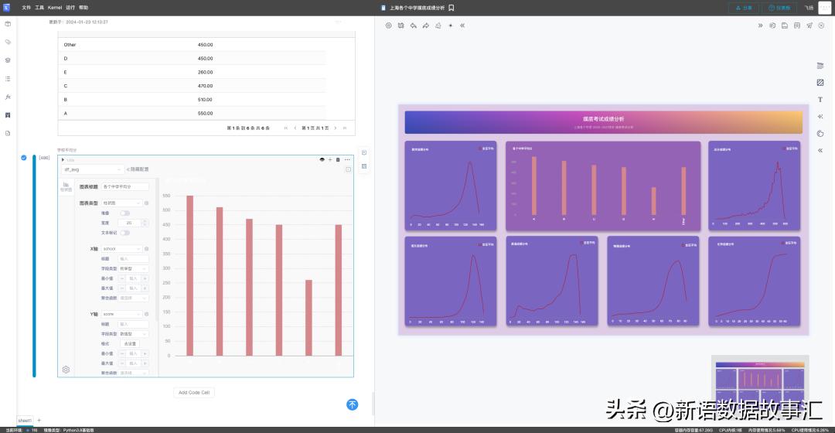Screen dimensions: 835x433
Task: Click the bookmark icon beside notebook title
Action: pos(452,8)
